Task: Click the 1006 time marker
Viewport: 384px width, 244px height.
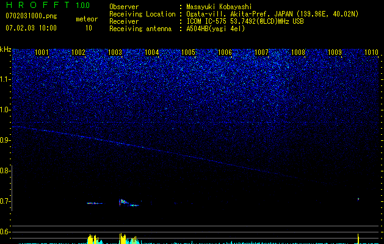Action: [x=225, y=52]
